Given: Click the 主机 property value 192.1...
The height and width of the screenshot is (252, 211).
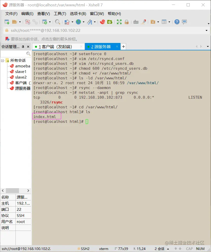Looking at the screenshot, I should [23, 203].
